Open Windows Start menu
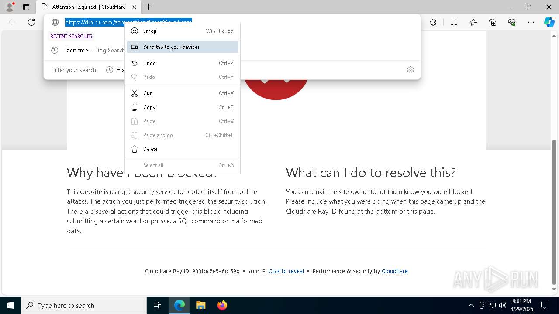Image resolution: width=559 pixels, height=314 pixels. coord(10,305)
